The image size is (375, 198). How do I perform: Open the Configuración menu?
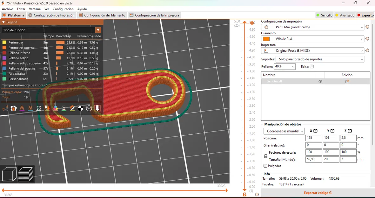click(x=63, y=9)
